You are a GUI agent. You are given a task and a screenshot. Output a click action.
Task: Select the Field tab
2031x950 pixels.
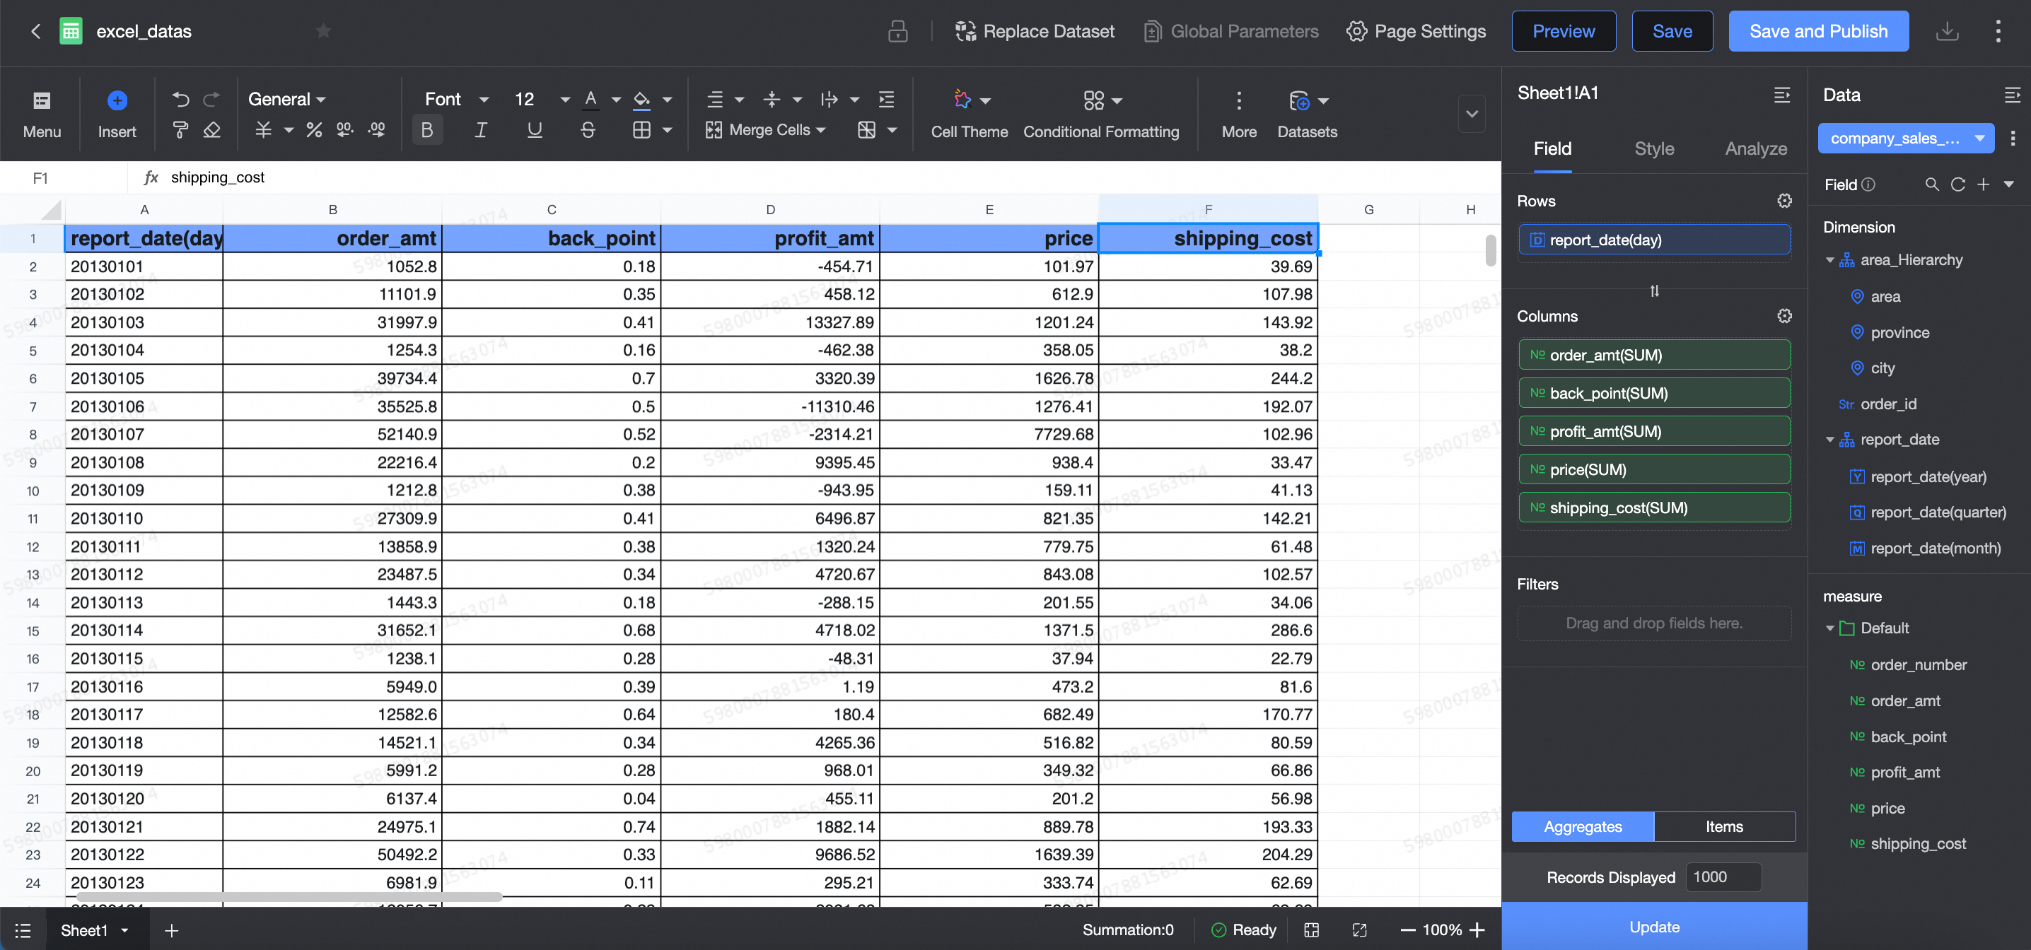[x=1552, y=148]
